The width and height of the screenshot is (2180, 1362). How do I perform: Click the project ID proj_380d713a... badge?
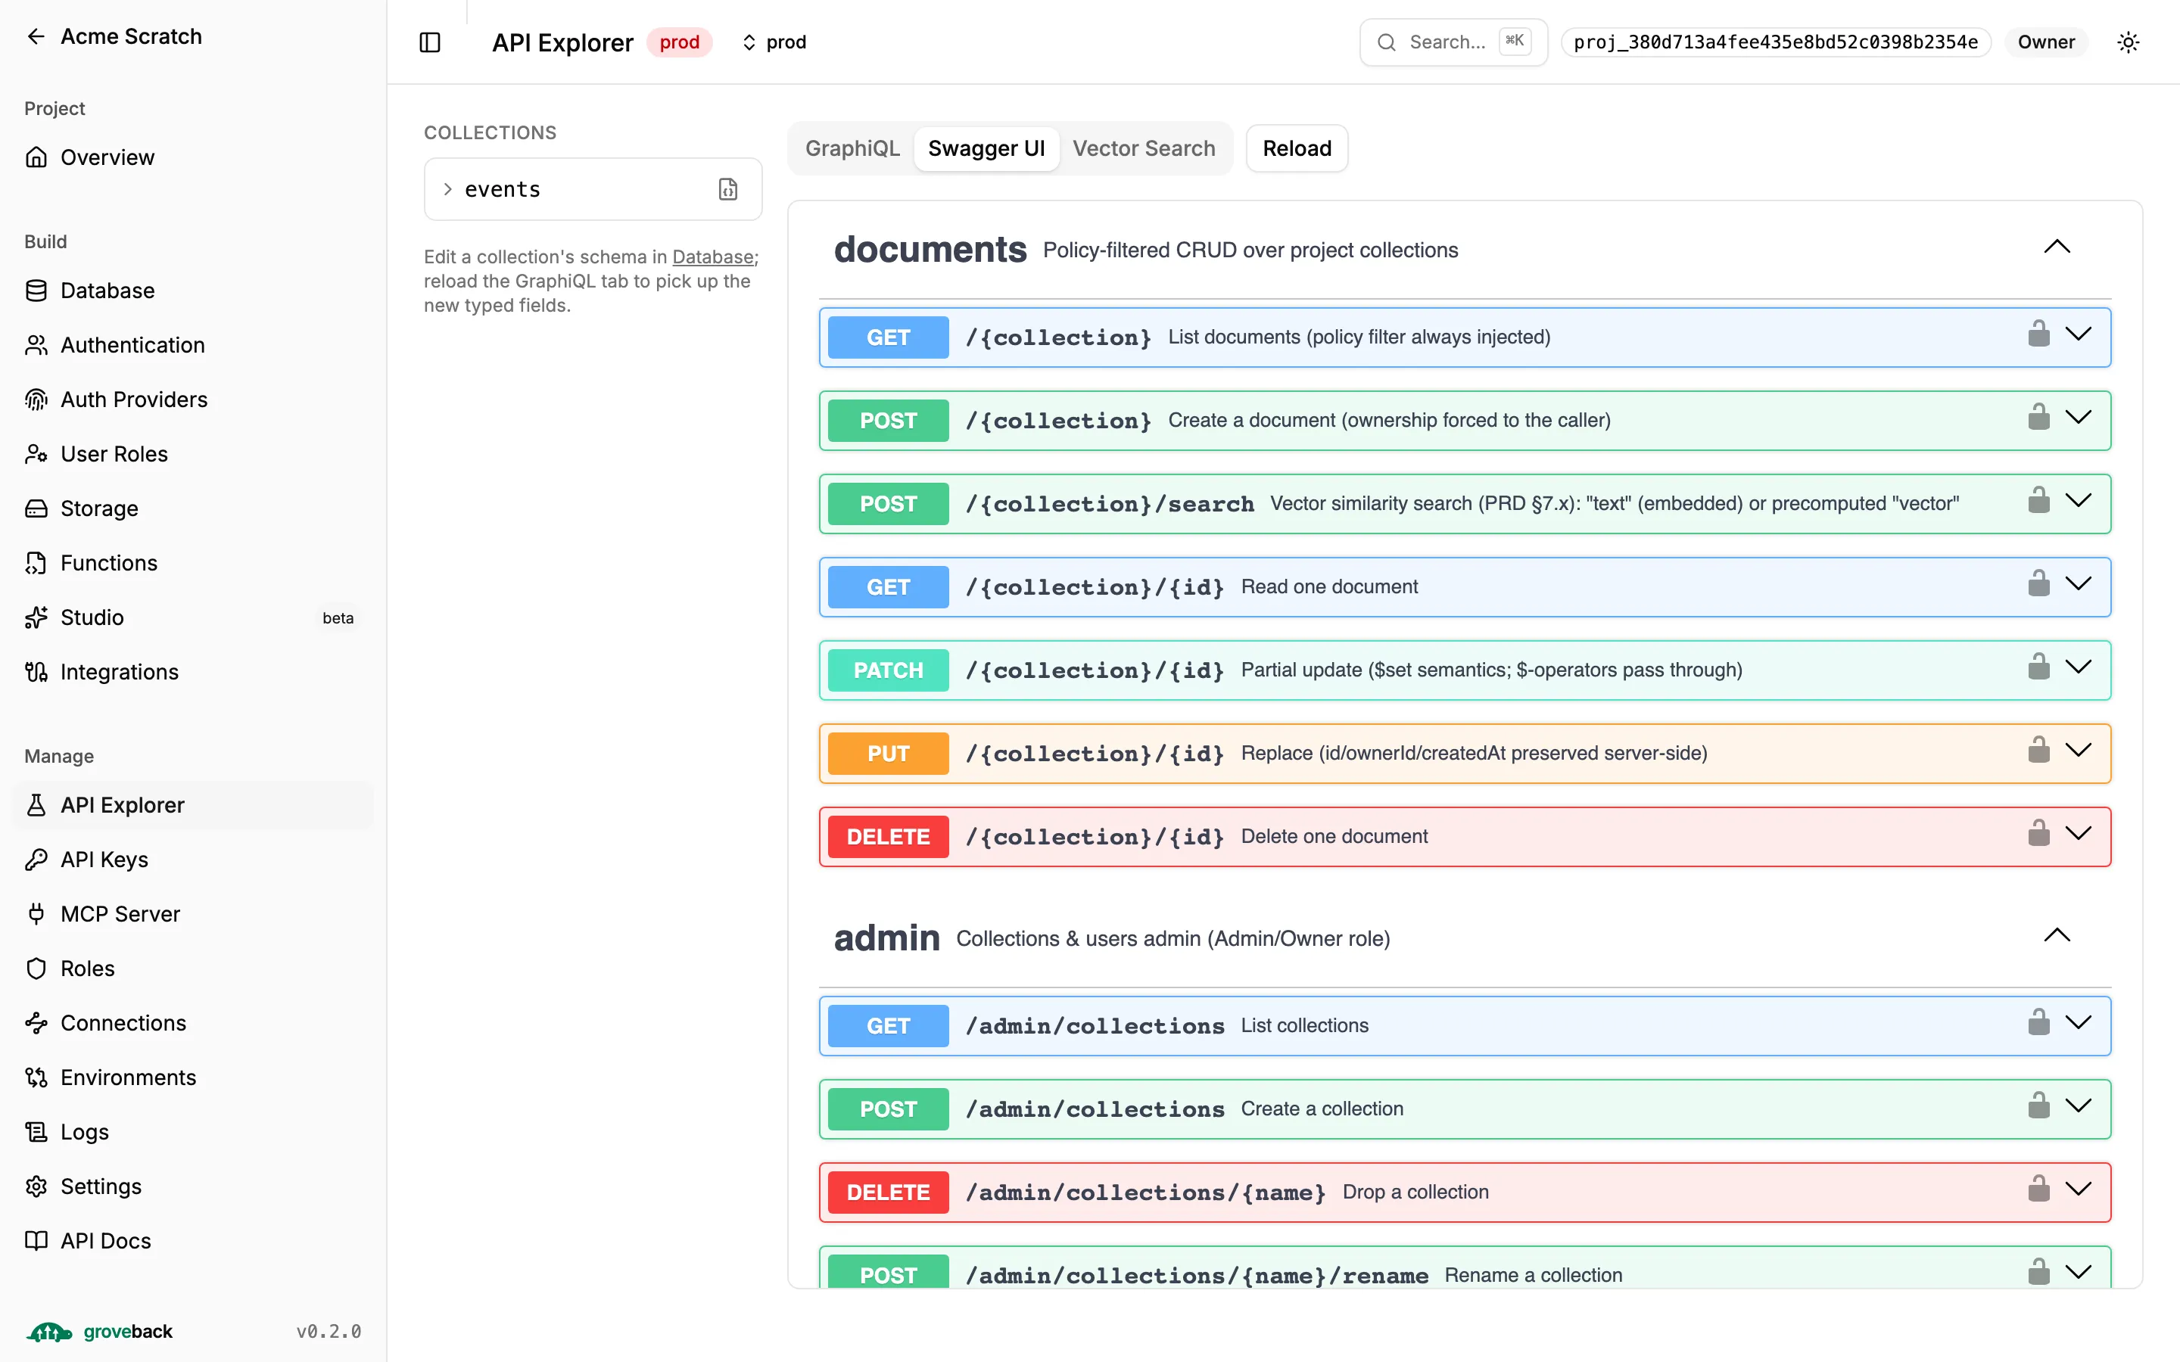point(1776,42)
